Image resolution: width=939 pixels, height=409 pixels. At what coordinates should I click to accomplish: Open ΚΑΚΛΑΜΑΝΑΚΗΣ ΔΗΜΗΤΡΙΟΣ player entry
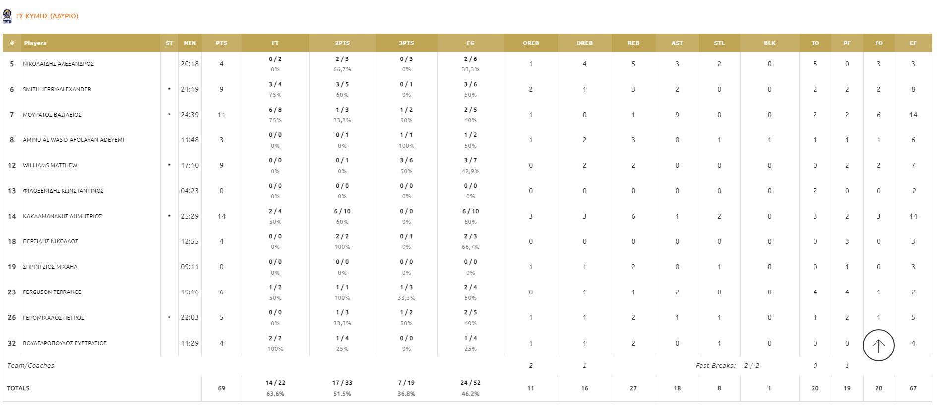pos(62,216)
